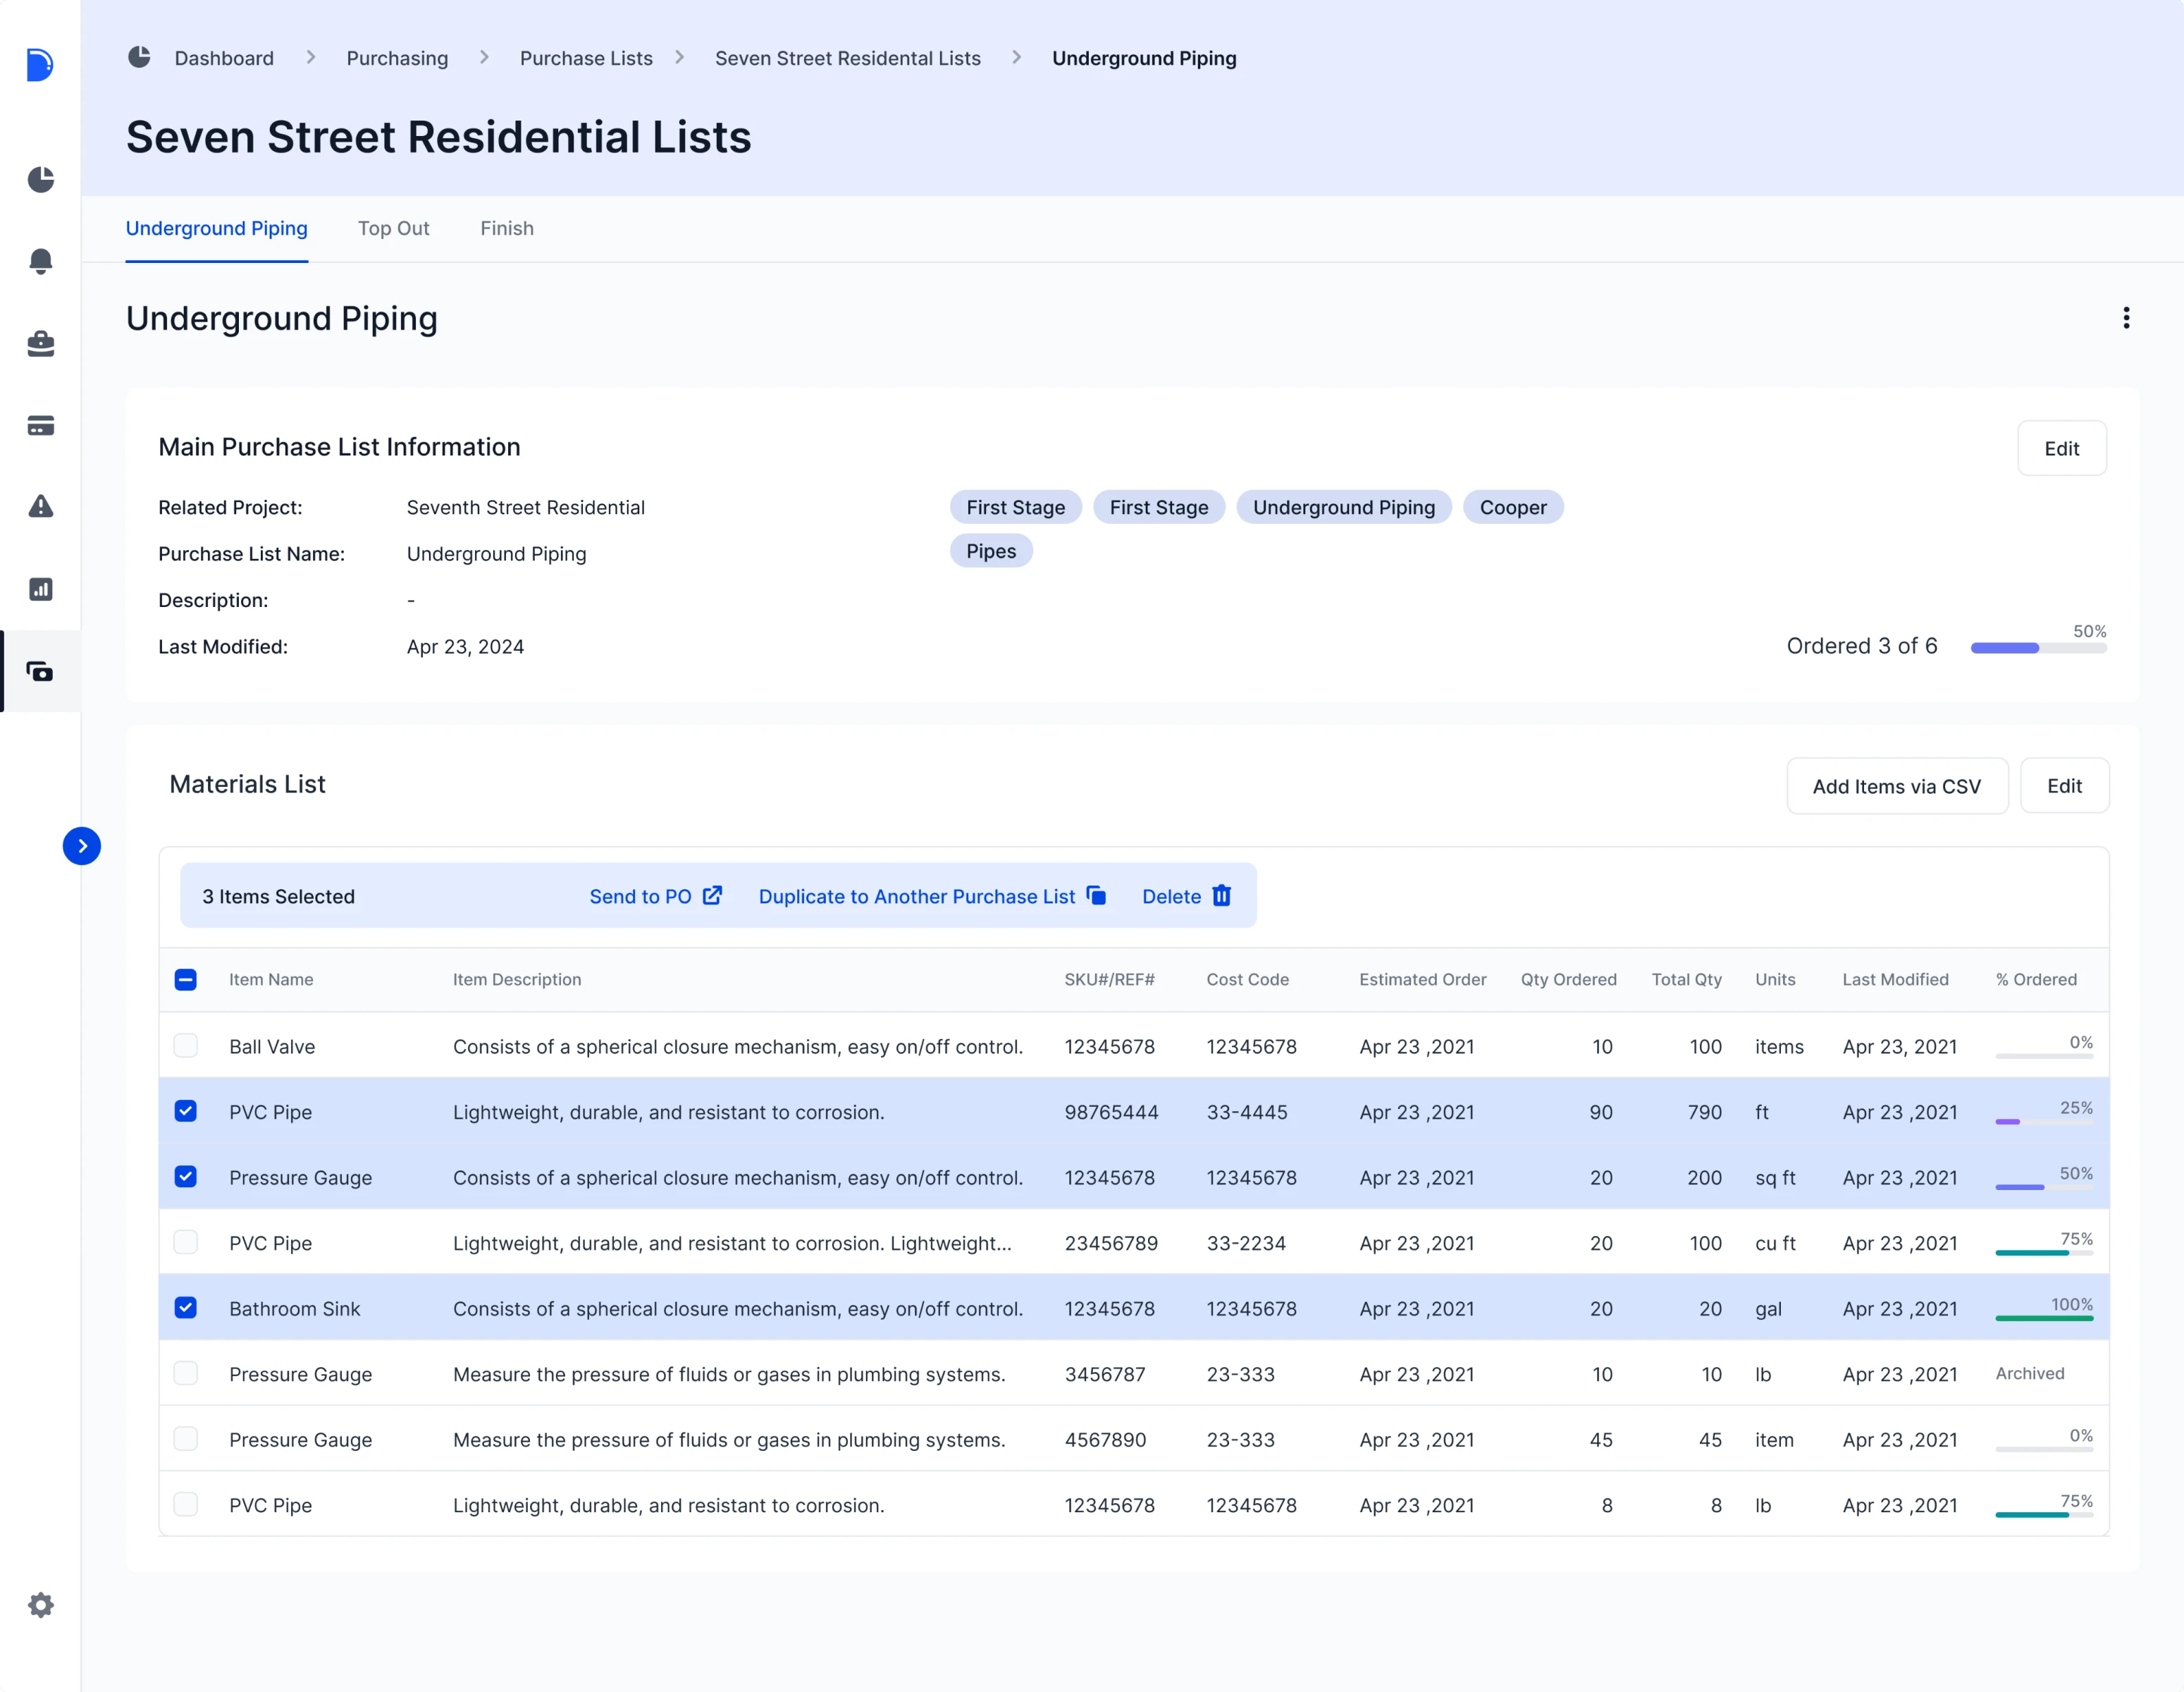The width and height of the screenshot is (2184, 1692).
Task: Click the warning triangle sidebar icon
Action: click(x=40, y=506)
